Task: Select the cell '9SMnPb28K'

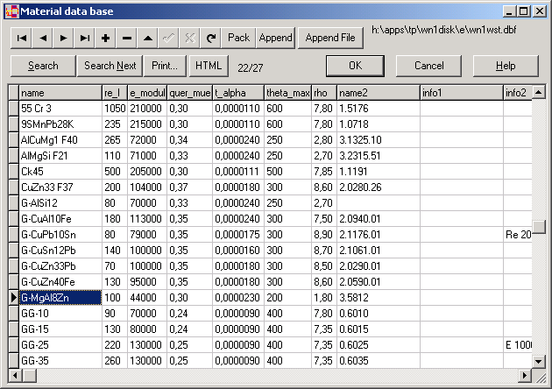Action: (x=60, y=124)
